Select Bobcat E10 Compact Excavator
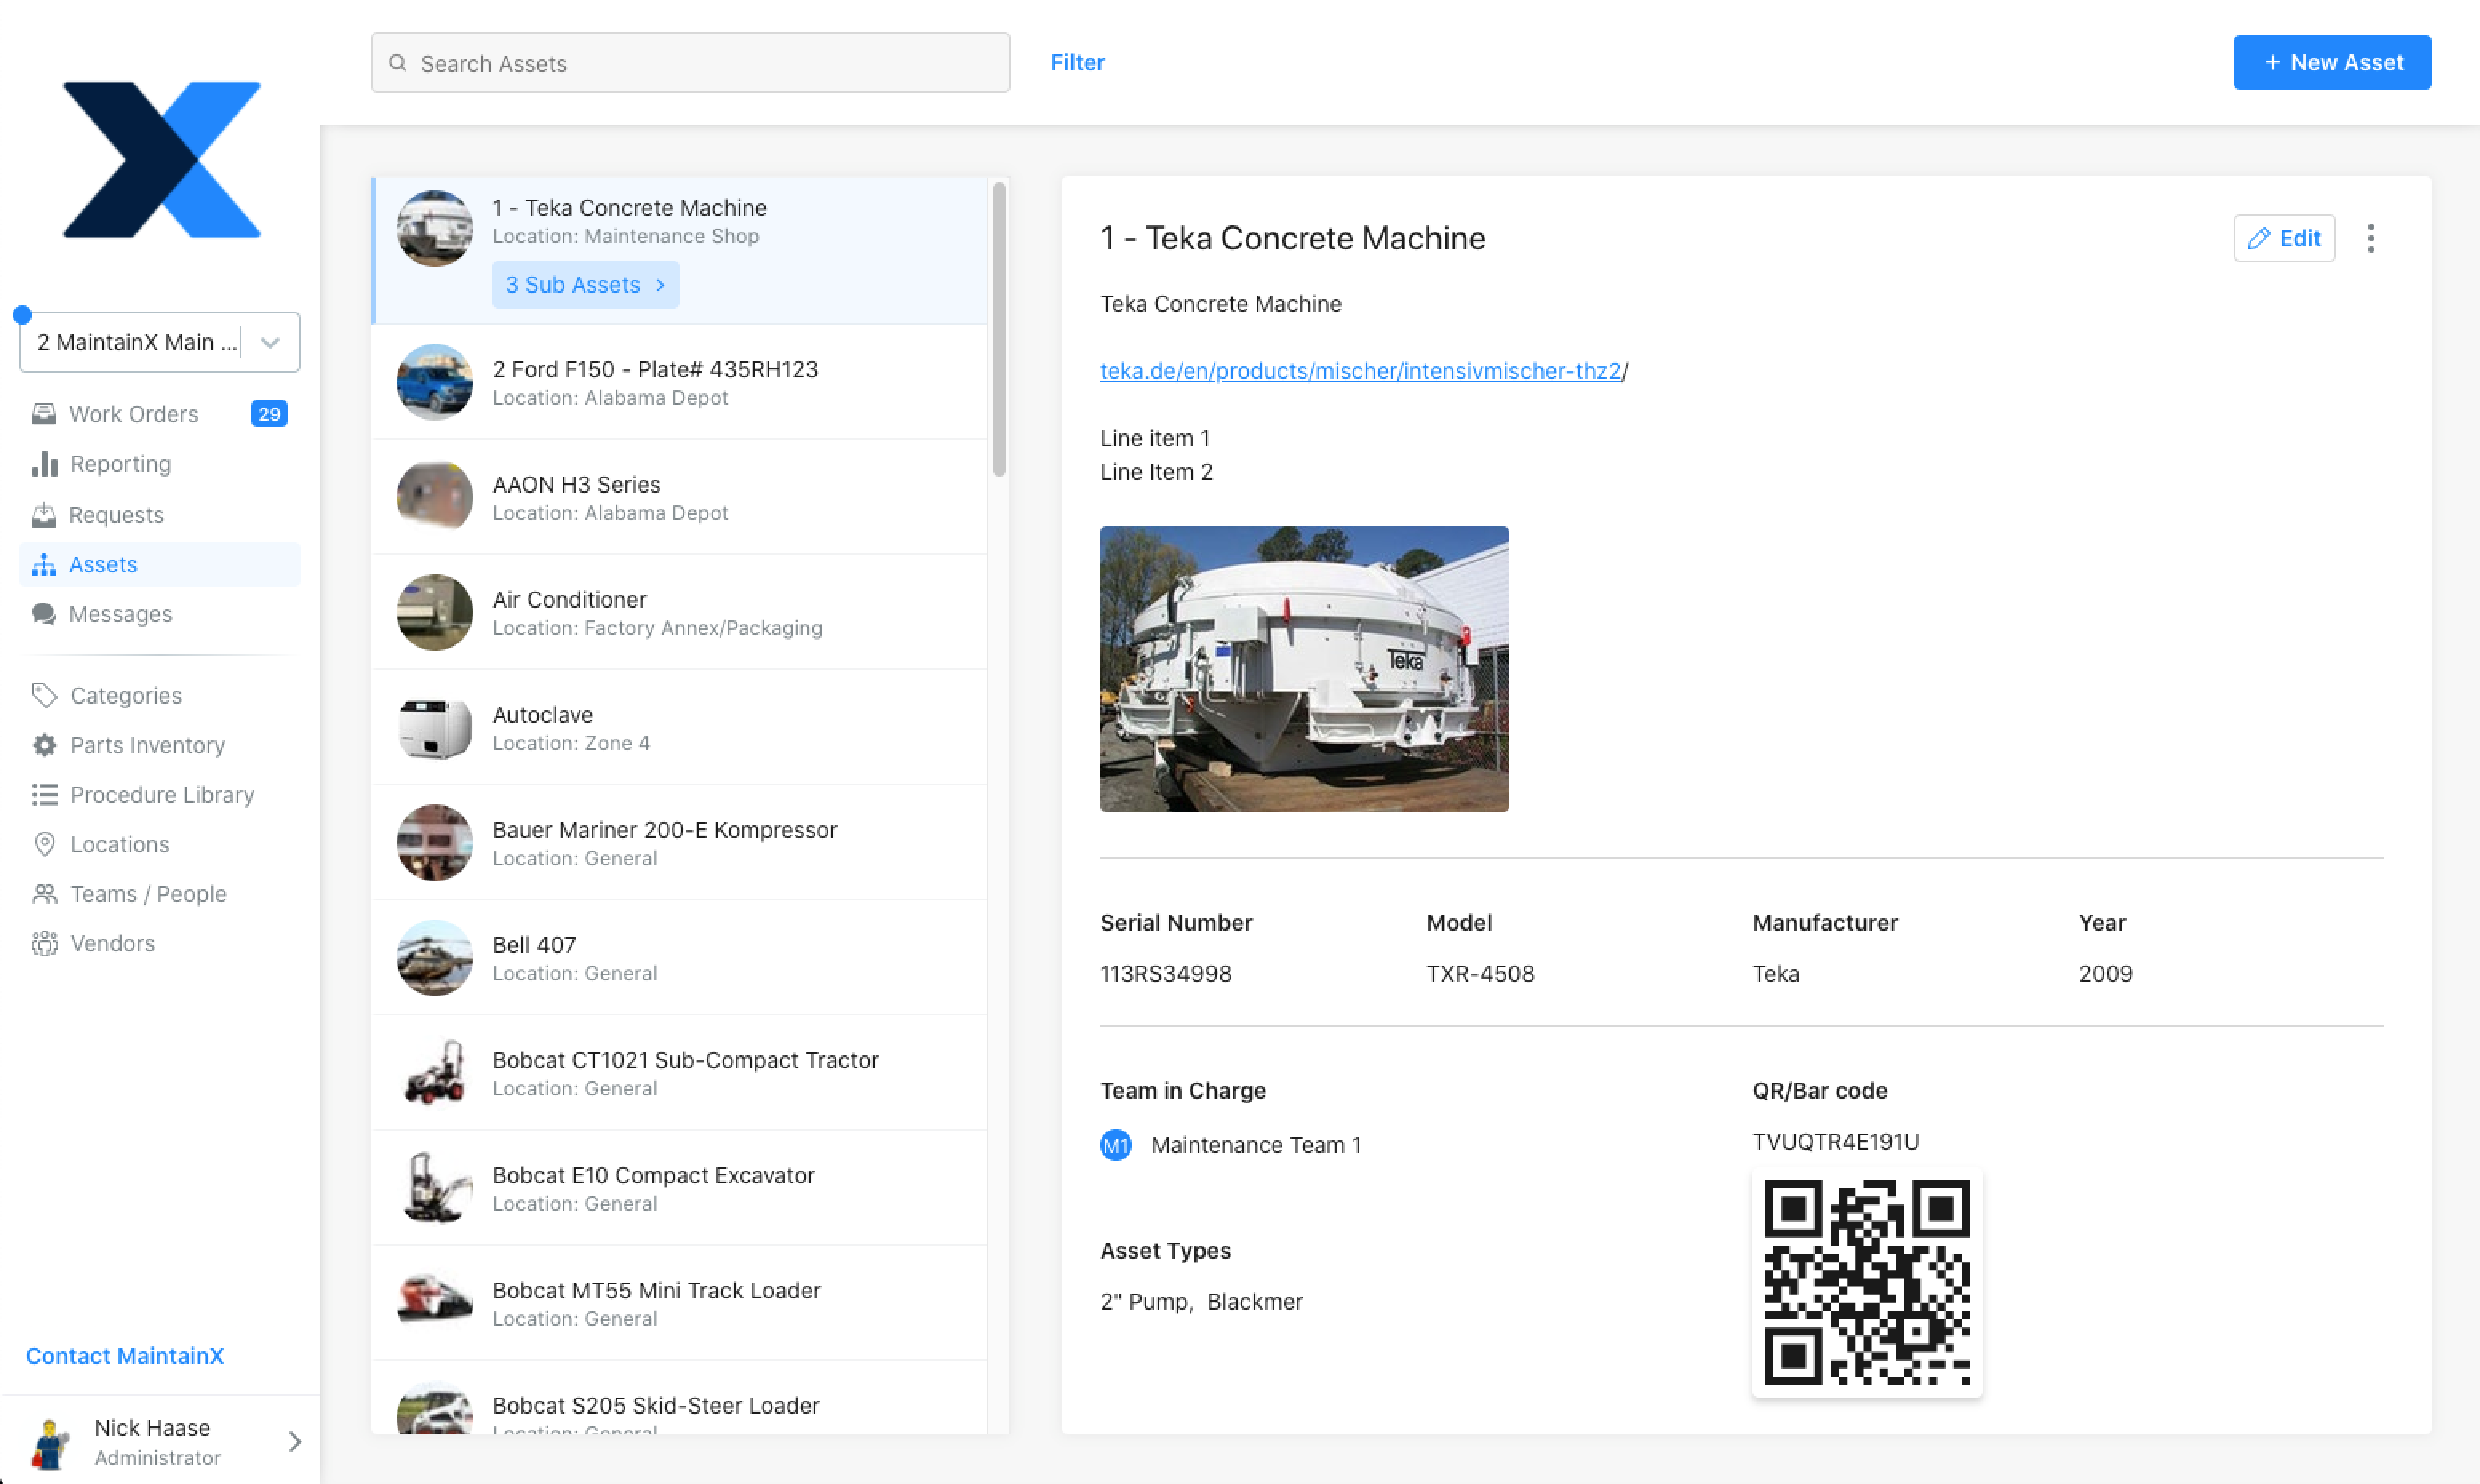 pyautogui.click(x=680, y=1188)
